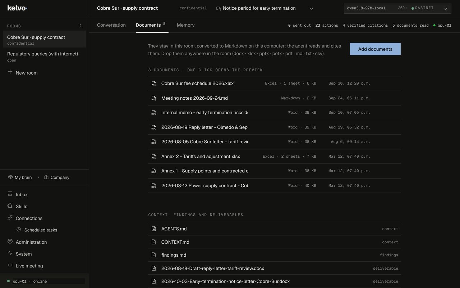Open the 2026-08-18 Draft reply letter deliverable
Screen dimensions: 460x288
(x=275, y=268)
